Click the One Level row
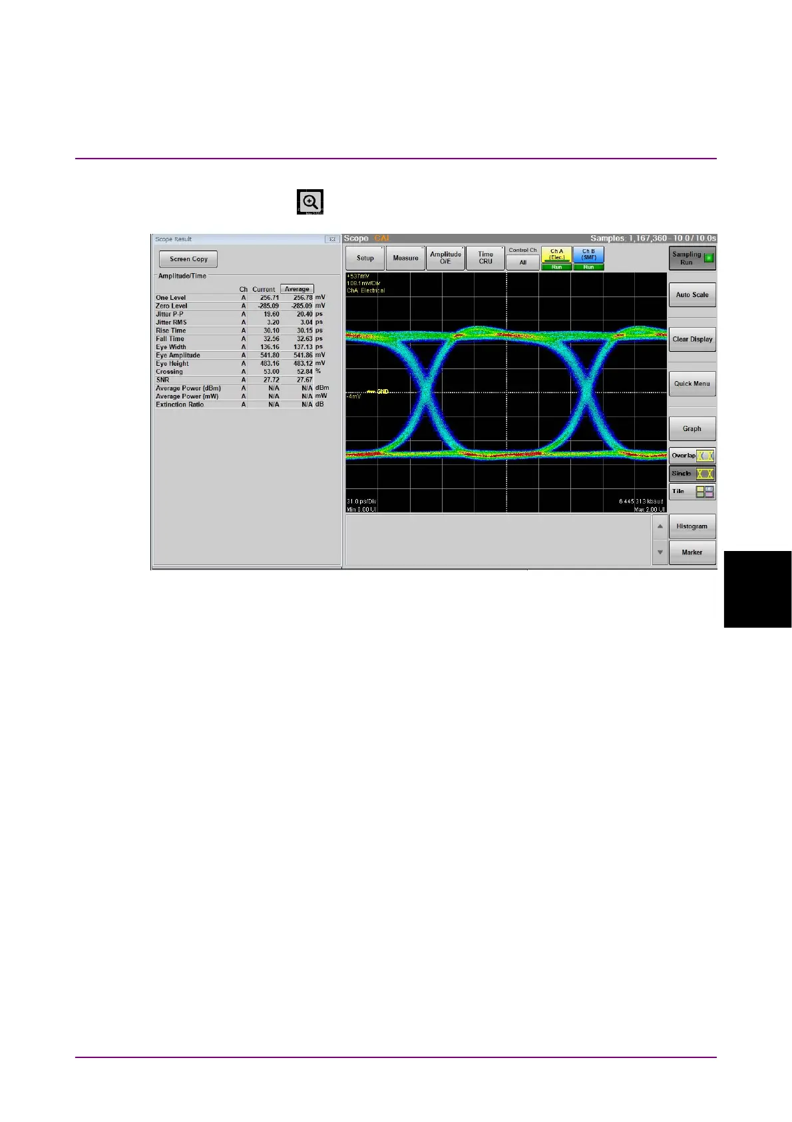Image resolution: width=792 pixels, height=1122 pixels. (240, 298)
